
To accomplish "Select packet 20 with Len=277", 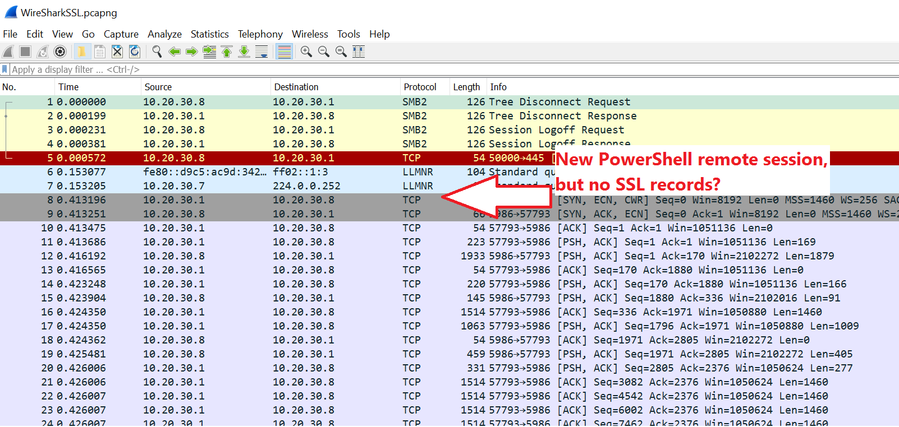I will 450,368.
